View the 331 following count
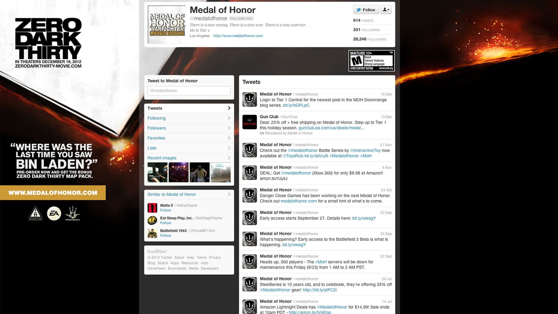Viewport: 558px width, 314px height. click(x=366, y=30)
